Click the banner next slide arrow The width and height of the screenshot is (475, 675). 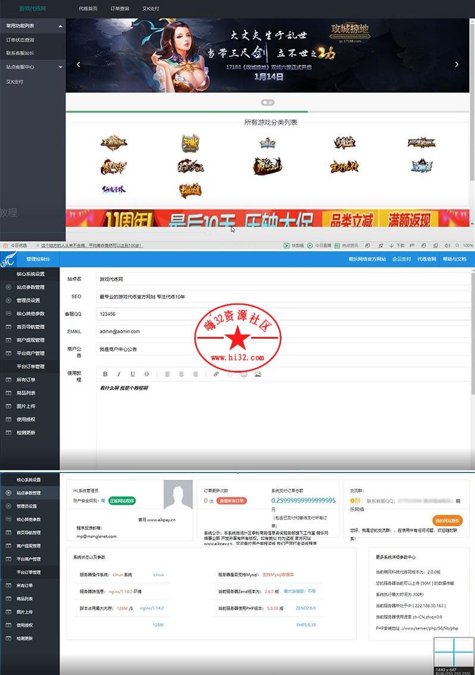457,64
